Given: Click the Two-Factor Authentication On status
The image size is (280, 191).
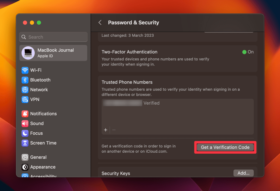Looking at the screenshot, I should pyautogui.click(x=248, y=52).
